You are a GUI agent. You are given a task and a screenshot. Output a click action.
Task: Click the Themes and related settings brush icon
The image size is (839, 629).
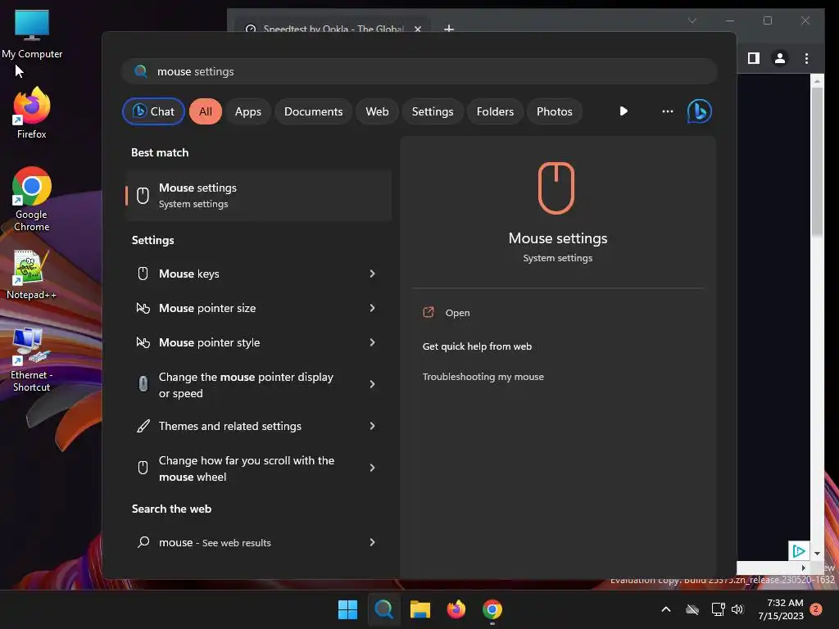coord(143,426)
